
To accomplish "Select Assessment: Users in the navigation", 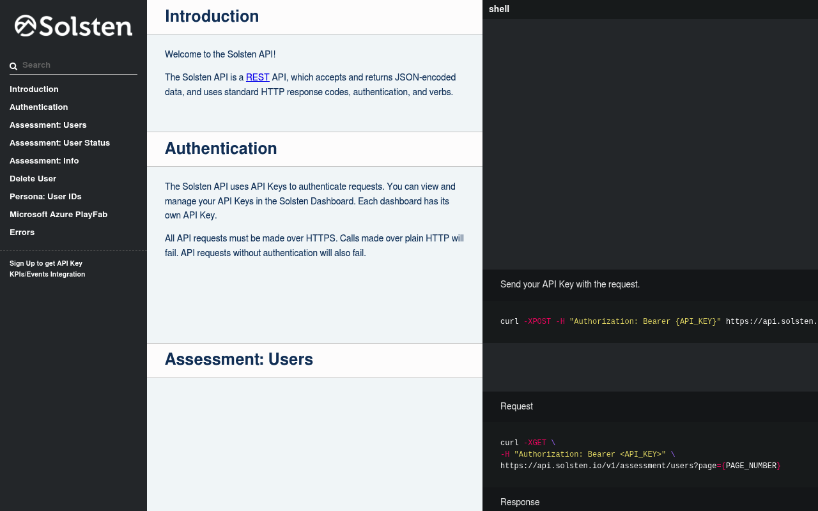I will click(48, 125).
